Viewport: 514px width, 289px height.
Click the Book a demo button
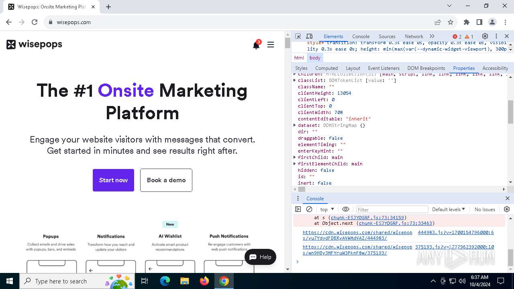[x=166, y=180]
